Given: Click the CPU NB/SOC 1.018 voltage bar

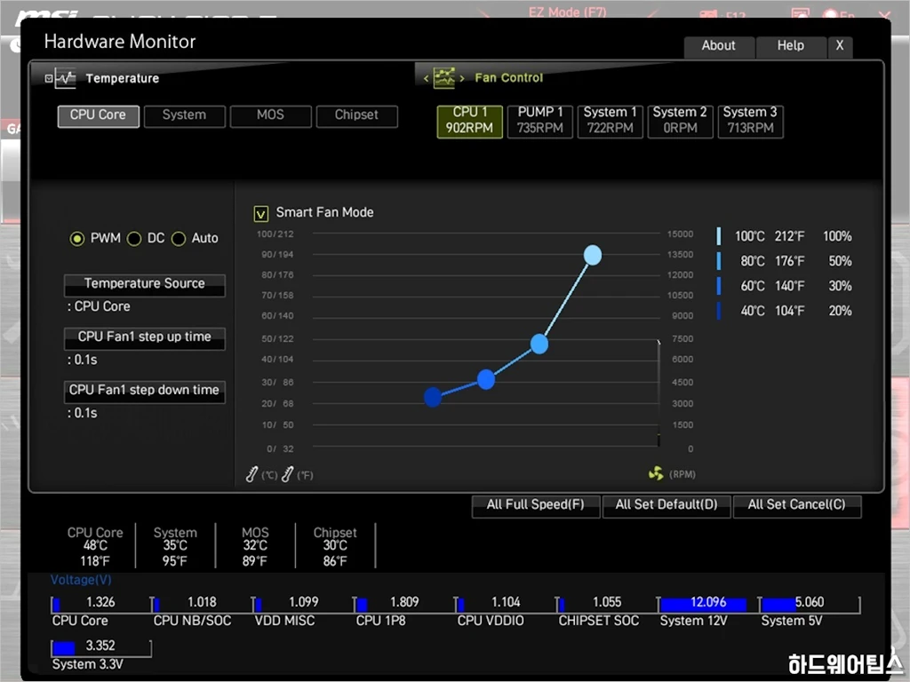Looking at the screenshot, I should click(202, 605).
